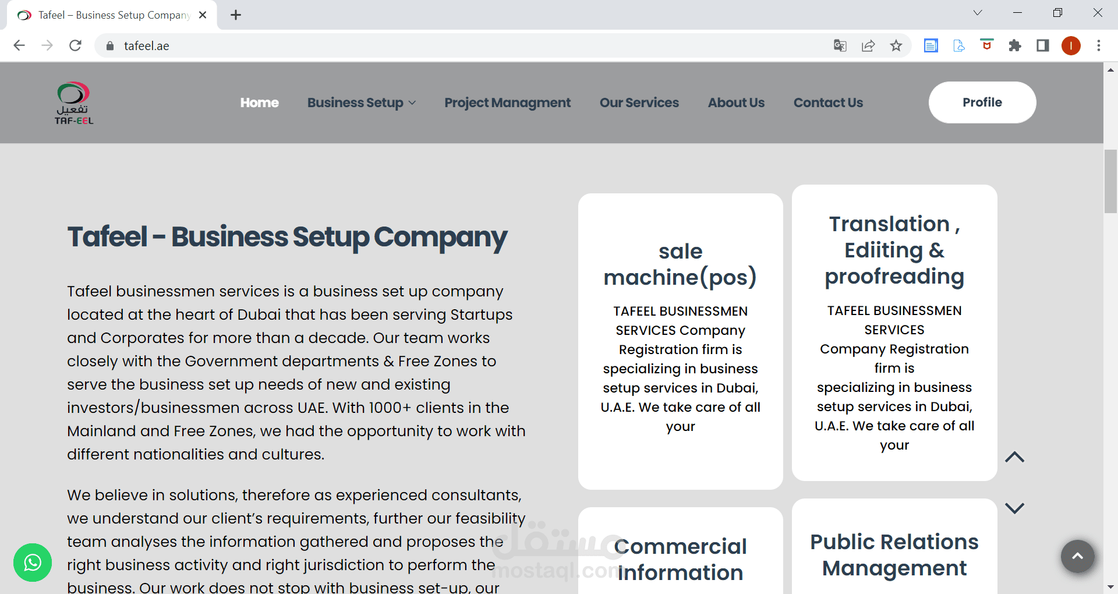
Task: Click the scrollbar down arrow
Action: click(x=1110, y=587)
